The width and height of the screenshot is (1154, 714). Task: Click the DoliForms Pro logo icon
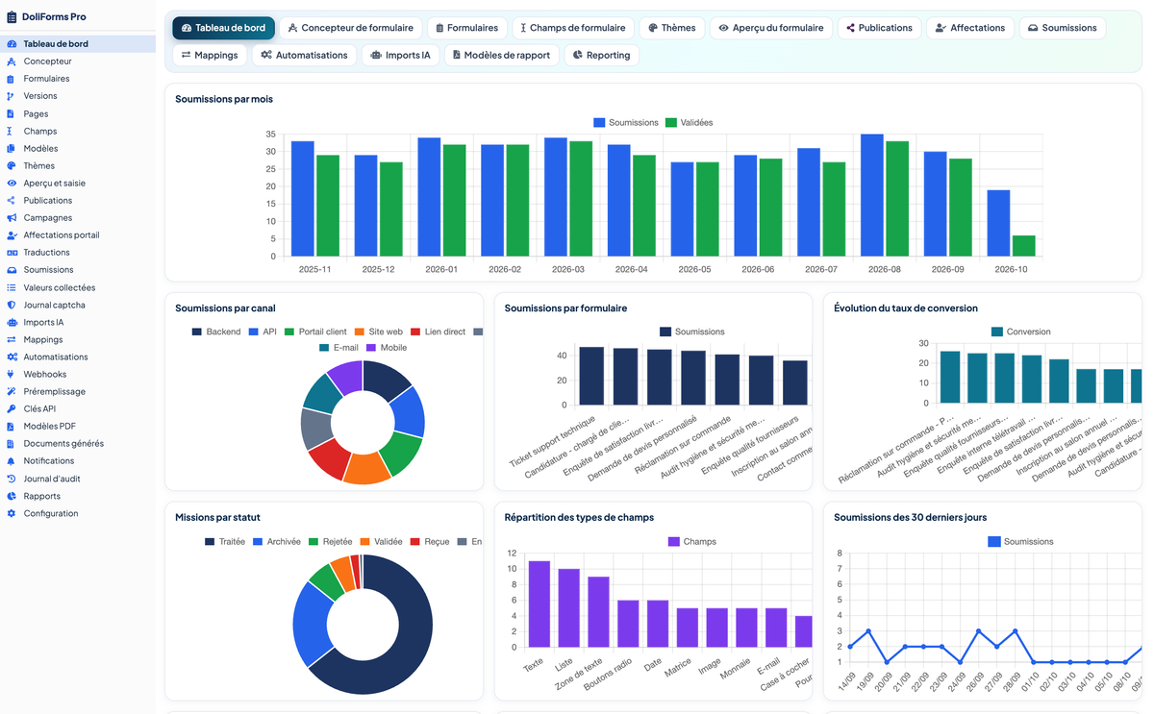pyautogui.click(x=12, y=16)
